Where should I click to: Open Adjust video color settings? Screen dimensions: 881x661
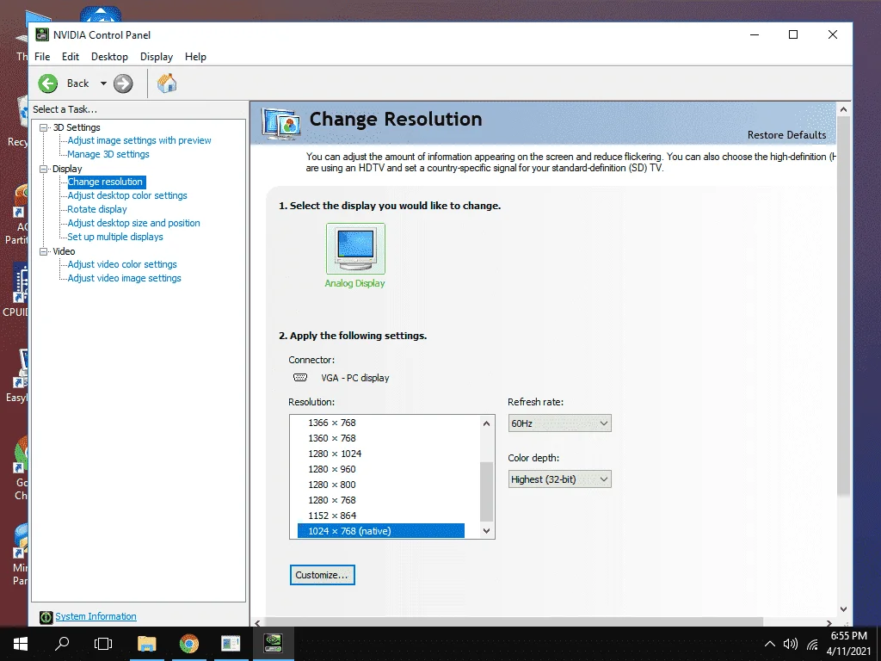pos(122,264)
